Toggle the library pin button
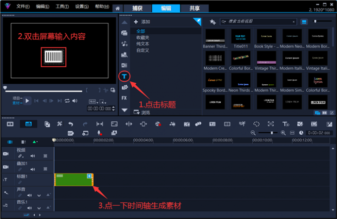337x219 pixels. (x=198, y=21)
